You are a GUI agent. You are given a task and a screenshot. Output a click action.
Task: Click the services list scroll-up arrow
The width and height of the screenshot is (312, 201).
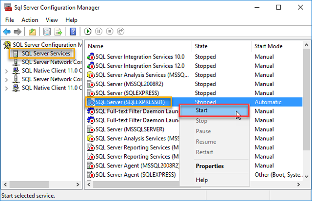307,45
